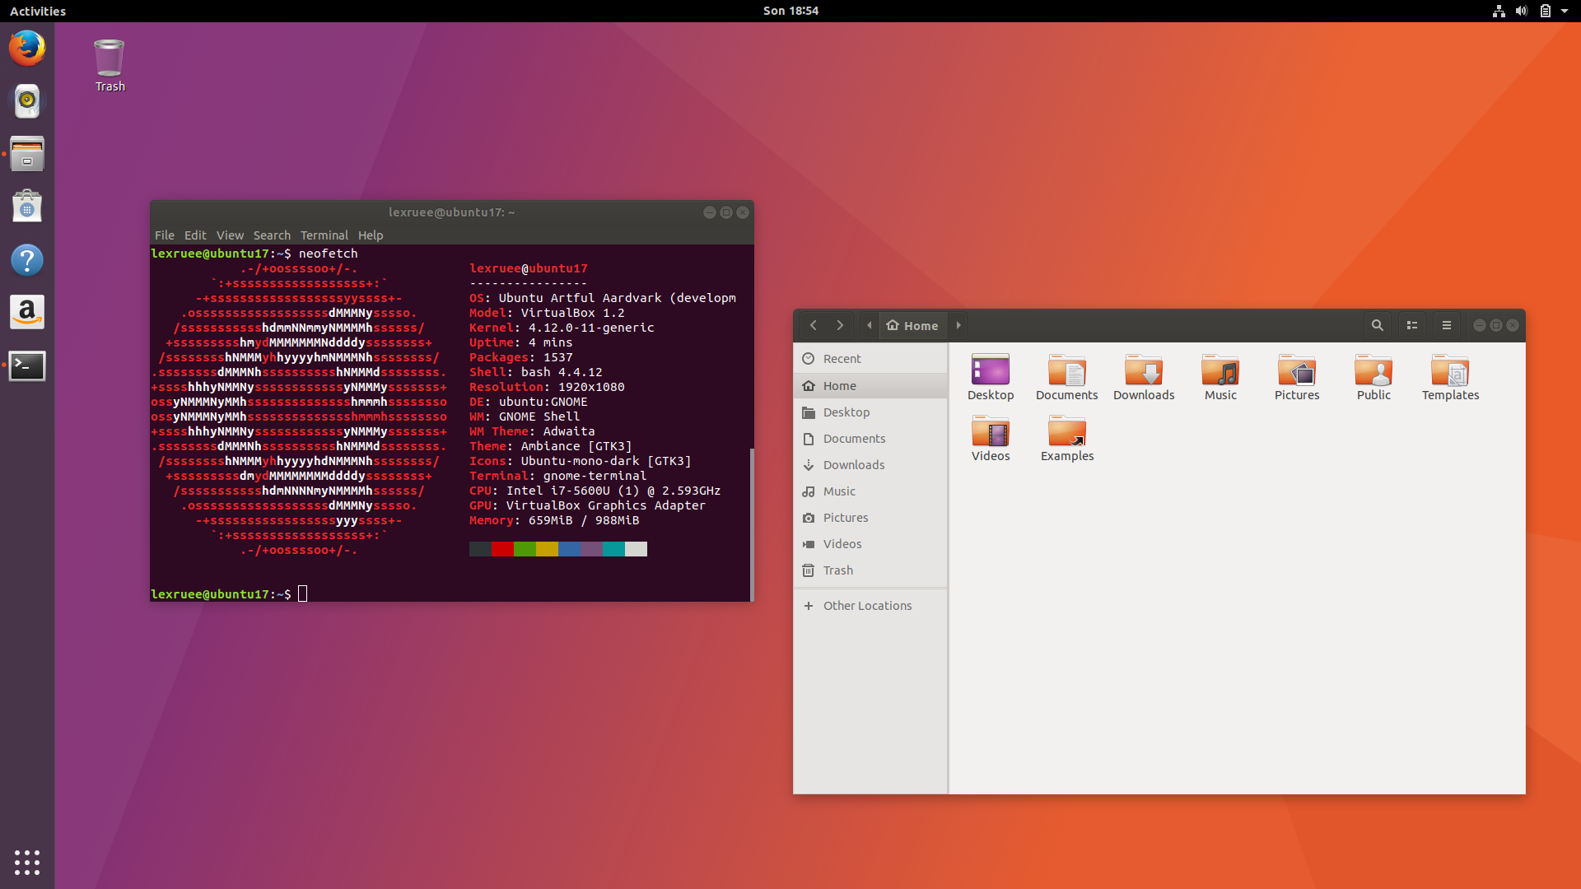Open the system status menu arrow
The image size is (1581, 889).
pyautogui.click(x=1565, y=11)
